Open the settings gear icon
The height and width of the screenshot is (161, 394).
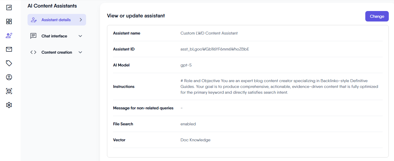9,105
